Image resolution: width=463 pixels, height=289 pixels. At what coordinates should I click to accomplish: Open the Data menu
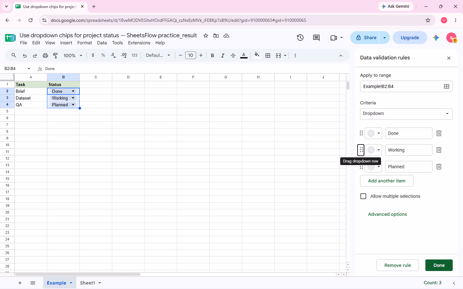[x=102, y=43]
